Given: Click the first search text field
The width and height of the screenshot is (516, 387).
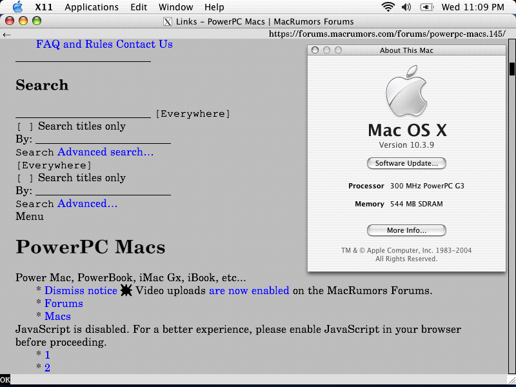Looking at the screenshot, I should tap(83, 114).
